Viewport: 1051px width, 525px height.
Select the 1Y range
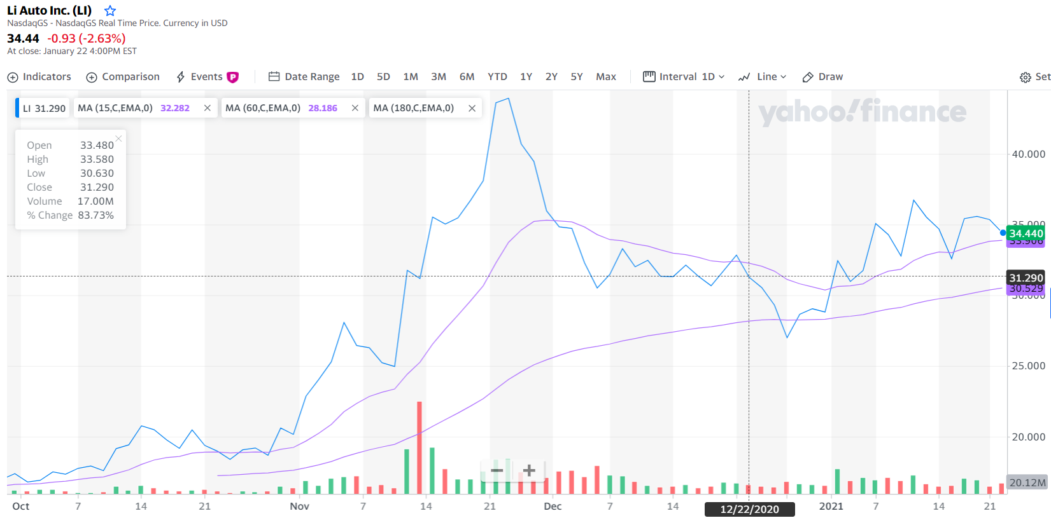point(526,77)
